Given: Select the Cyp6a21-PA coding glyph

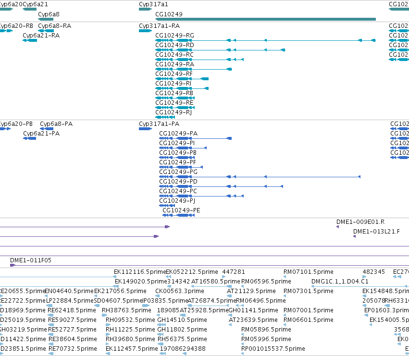Looking at the screenshot, I should [29, 138].
